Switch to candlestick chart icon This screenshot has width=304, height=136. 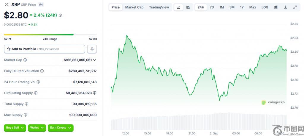tap(188, 7)
